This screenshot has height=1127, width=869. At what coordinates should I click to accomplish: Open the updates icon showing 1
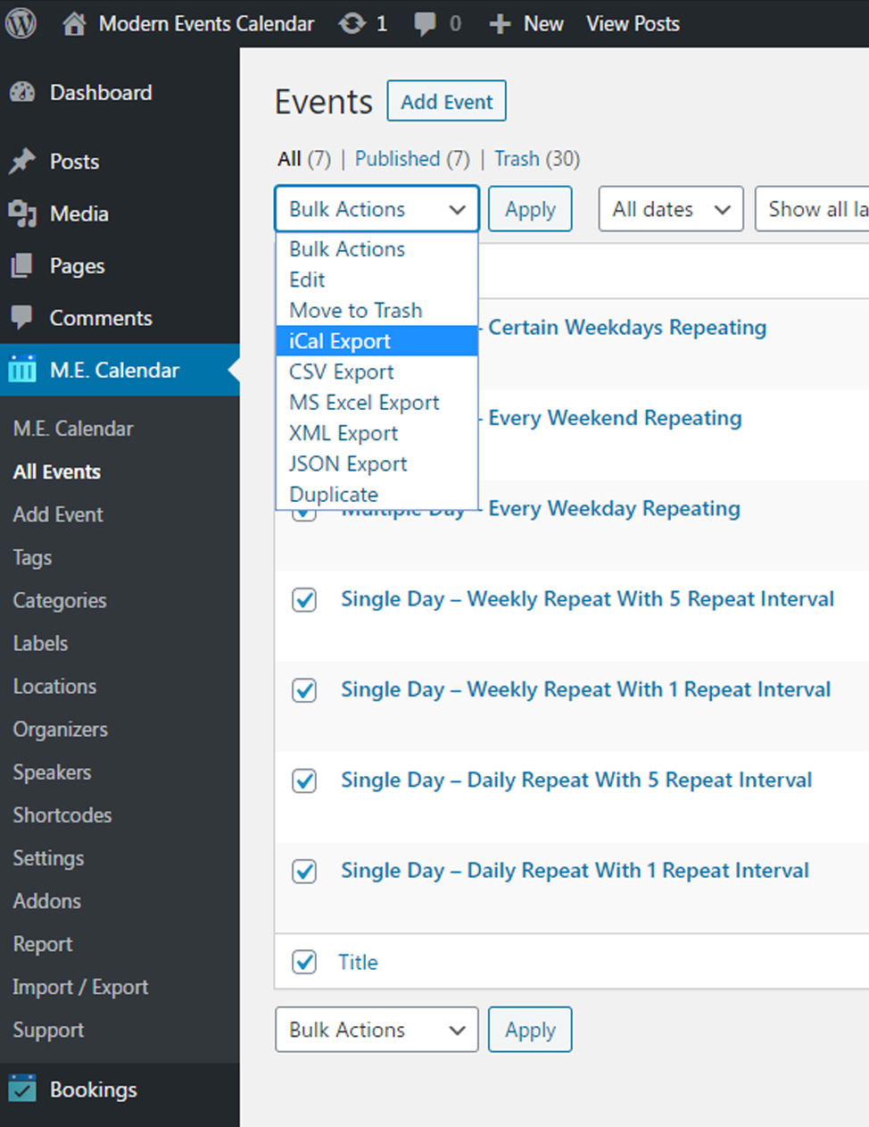(352, 24)
